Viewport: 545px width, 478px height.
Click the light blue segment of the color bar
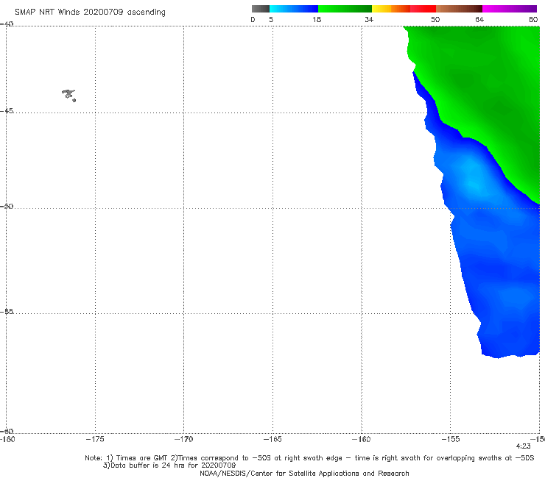pyautogui.click(x=281, y=9)
